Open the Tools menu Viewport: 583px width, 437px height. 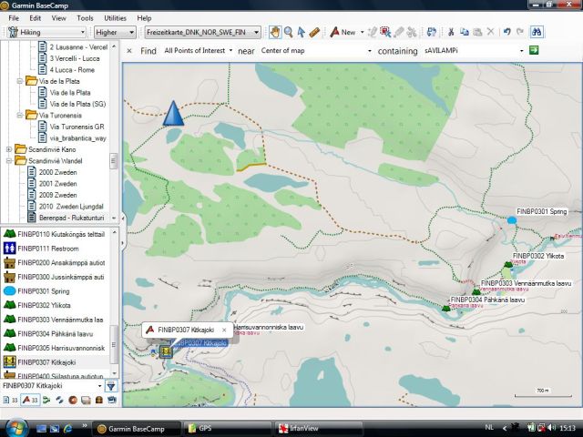[85, 18]
